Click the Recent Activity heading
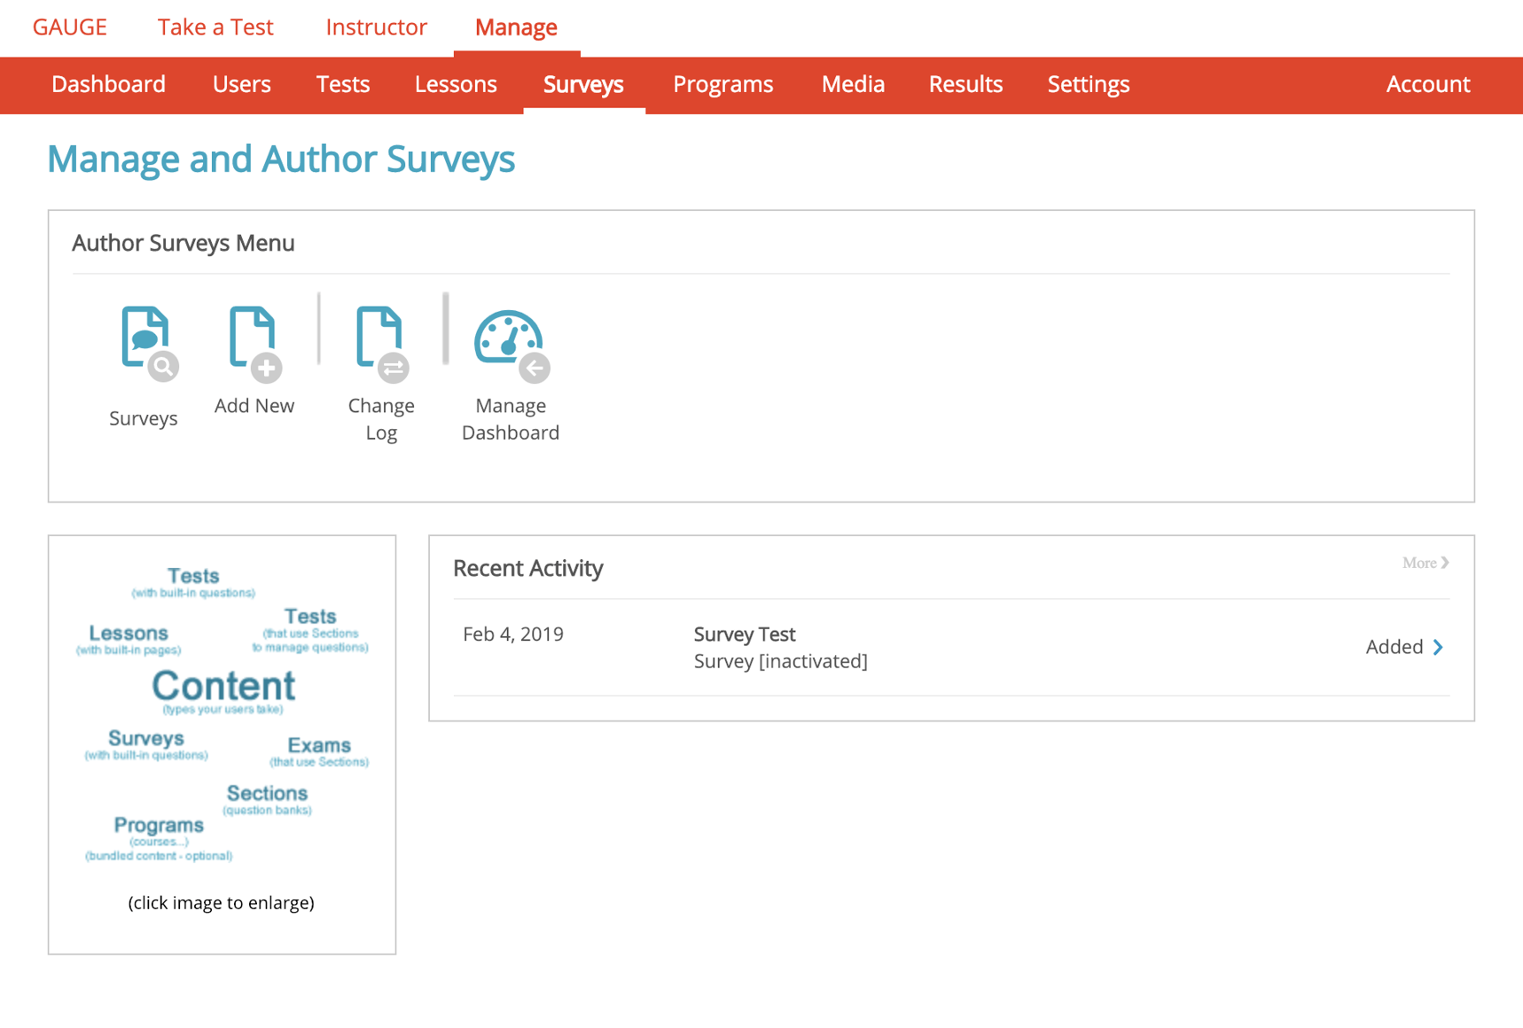This screenshot has width=1523, height=1028. [528, 568]
